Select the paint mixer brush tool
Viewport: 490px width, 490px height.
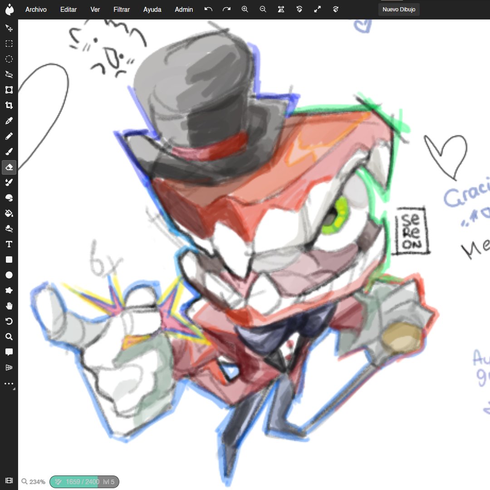(9, 182)
